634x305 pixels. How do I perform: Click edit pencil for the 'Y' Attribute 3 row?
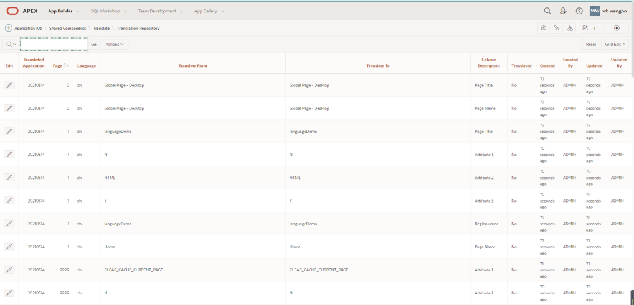click(9, 201)
